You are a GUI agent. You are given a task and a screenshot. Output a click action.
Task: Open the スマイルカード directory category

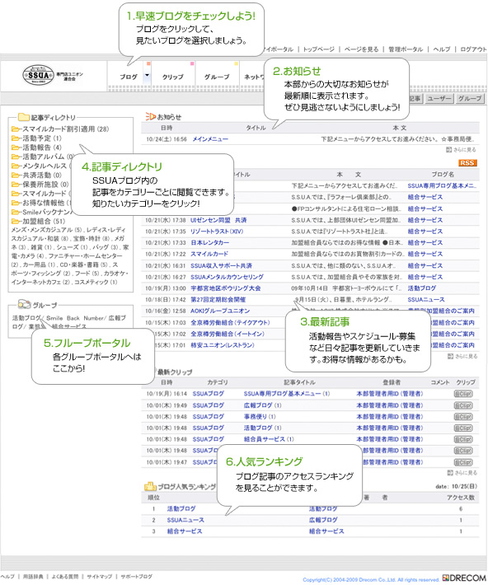[44, 194]
